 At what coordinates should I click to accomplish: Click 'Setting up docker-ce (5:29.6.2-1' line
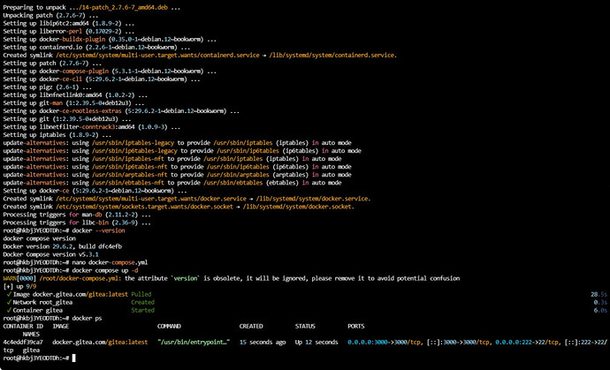95,191
